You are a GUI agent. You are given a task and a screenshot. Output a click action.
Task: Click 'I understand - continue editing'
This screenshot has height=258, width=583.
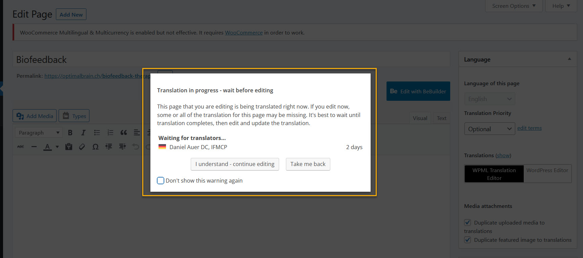click(235, 164)
